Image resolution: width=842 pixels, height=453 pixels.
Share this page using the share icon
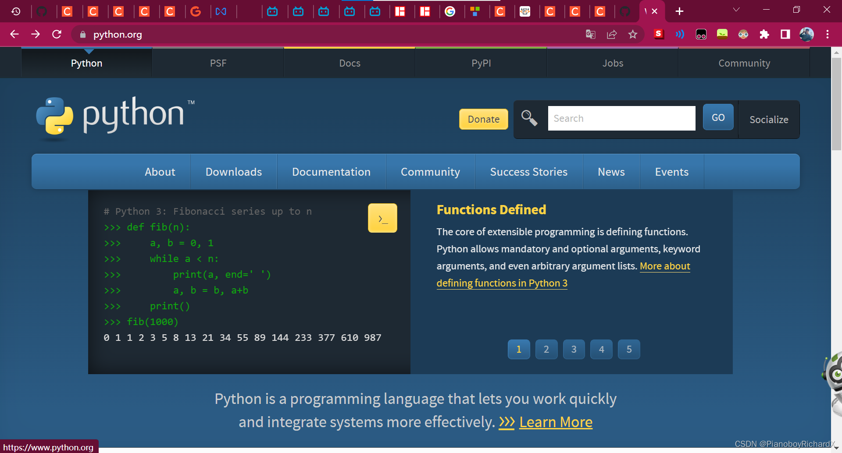point(612,34)
